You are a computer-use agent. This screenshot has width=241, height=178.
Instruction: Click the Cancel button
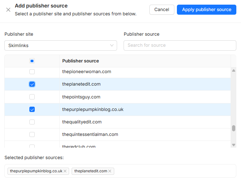[x=162, y=10]
